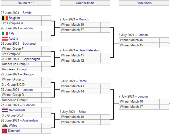The width and height of the screenshot is (170, 134).
Task: Click the Netherlands flag icon
Action: (x=5, y=110)
